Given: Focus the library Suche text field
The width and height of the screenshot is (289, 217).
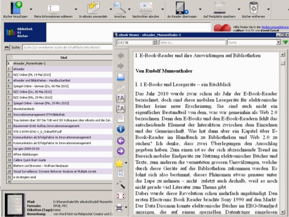Looking at the screenshot, I should pos(67,48).
